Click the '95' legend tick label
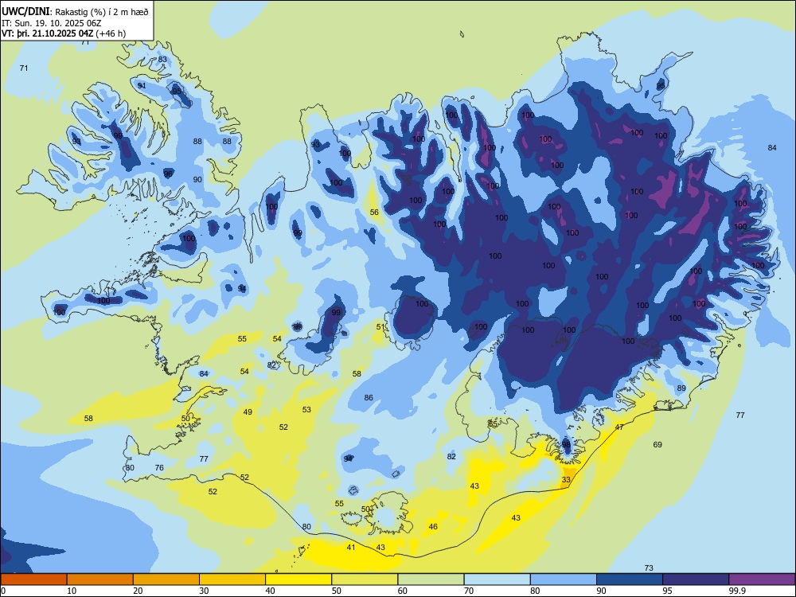Image resolution: width=796 pixels, height=597 pixels. [668, 591]
